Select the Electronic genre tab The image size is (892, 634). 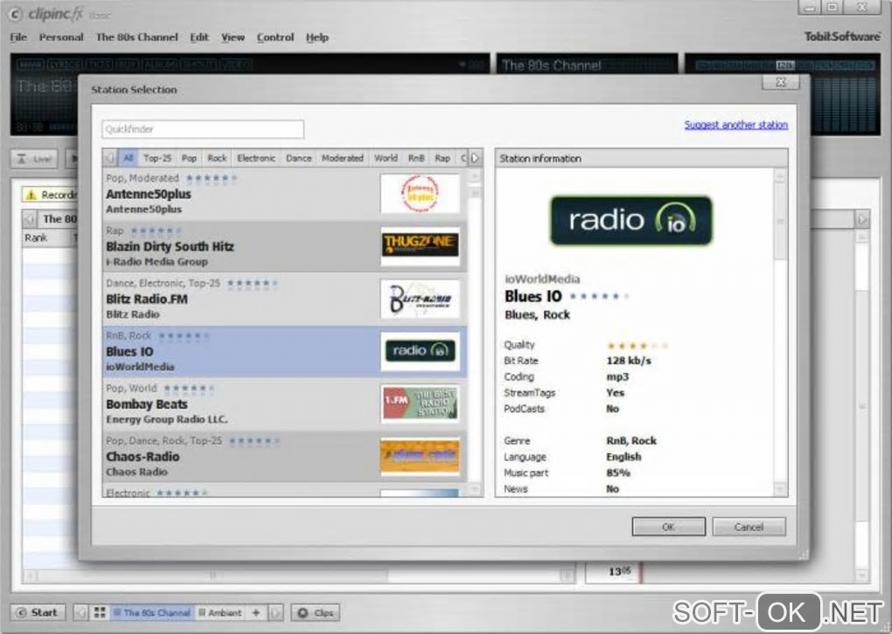pos(256,158)
